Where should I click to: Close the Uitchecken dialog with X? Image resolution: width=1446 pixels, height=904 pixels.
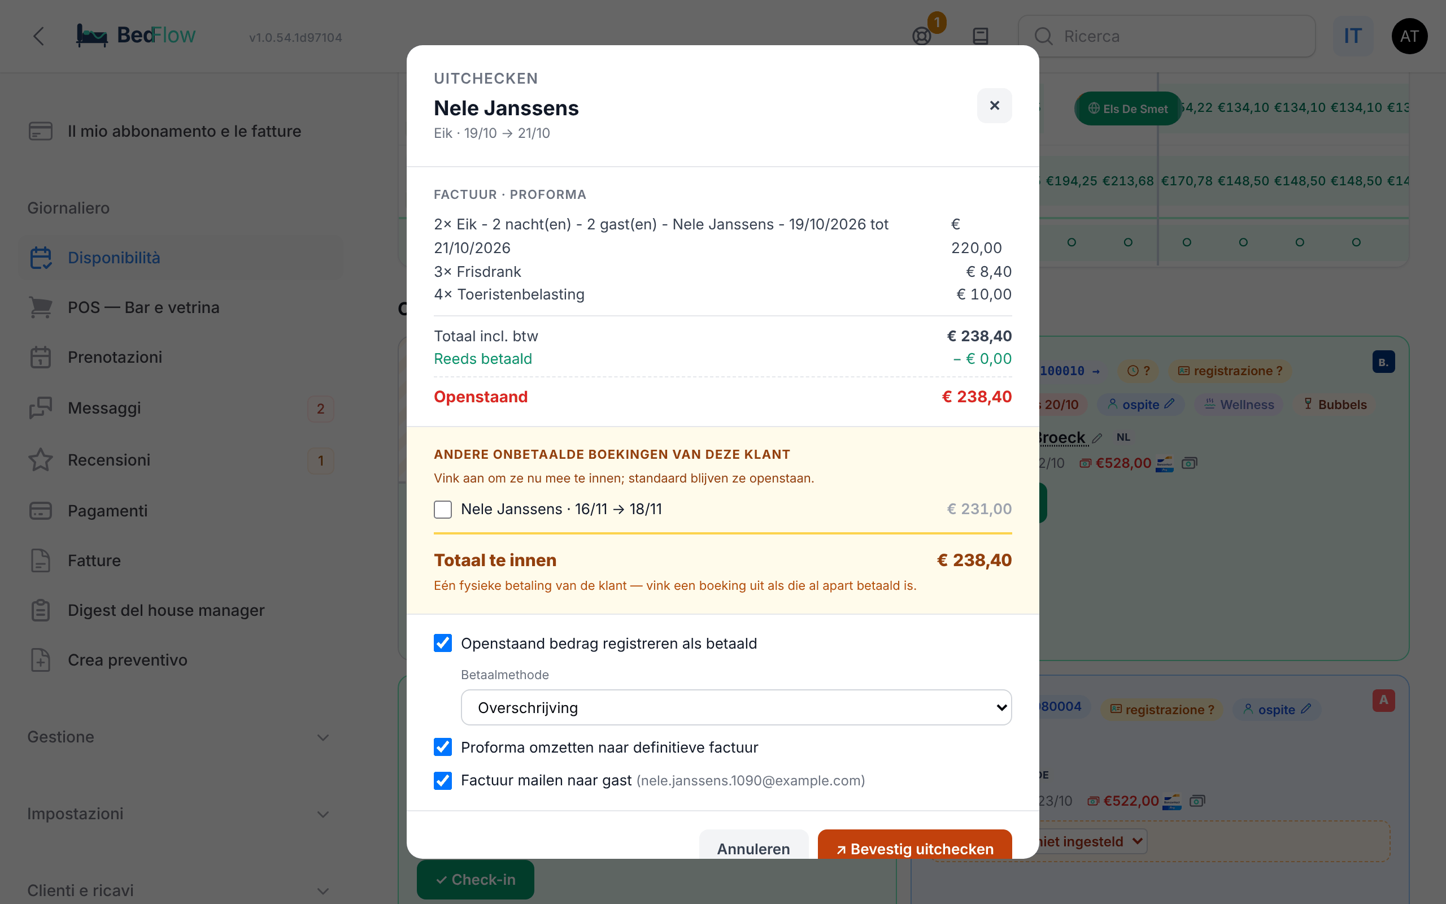click(x=994, y=105)
